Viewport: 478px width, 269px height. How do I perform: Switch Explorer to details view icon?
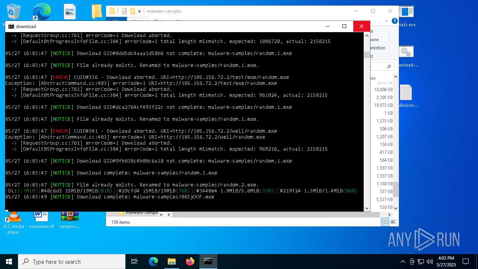[x=385, y=222]
